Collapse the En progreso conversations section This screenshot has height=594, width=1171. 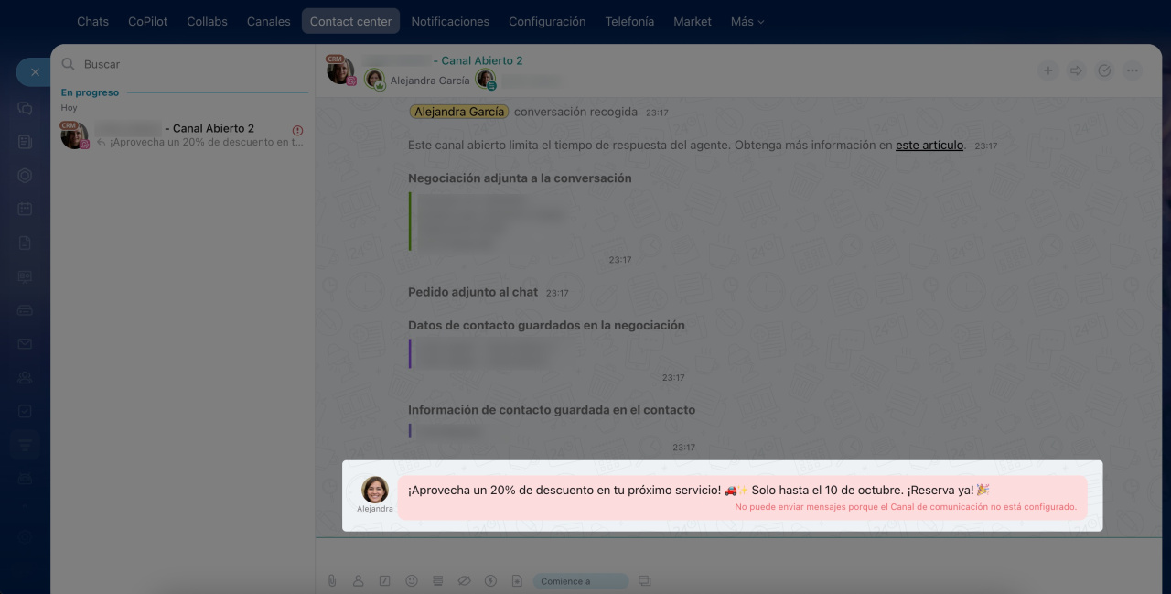pos(90,92)
